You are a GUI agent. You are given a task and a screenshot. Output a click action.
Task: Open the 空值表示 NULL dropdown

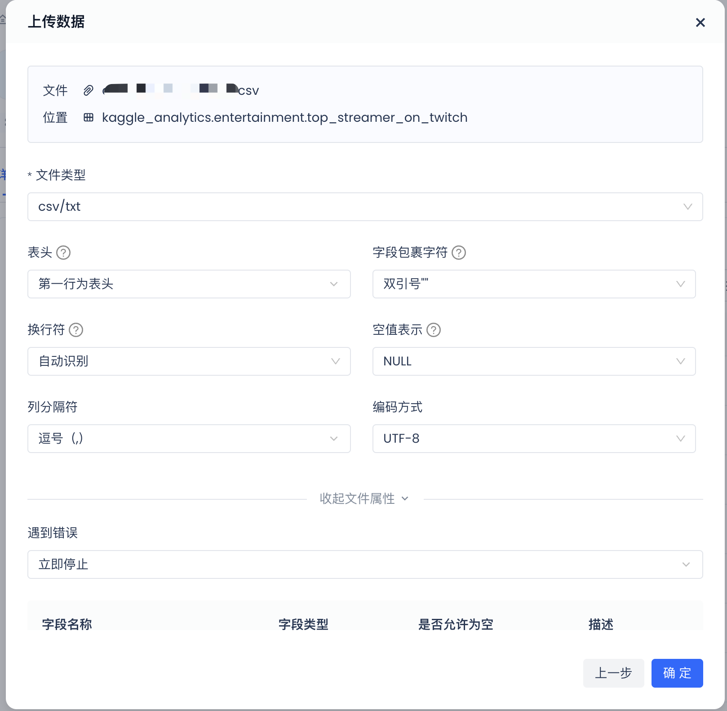pos(533,361)
